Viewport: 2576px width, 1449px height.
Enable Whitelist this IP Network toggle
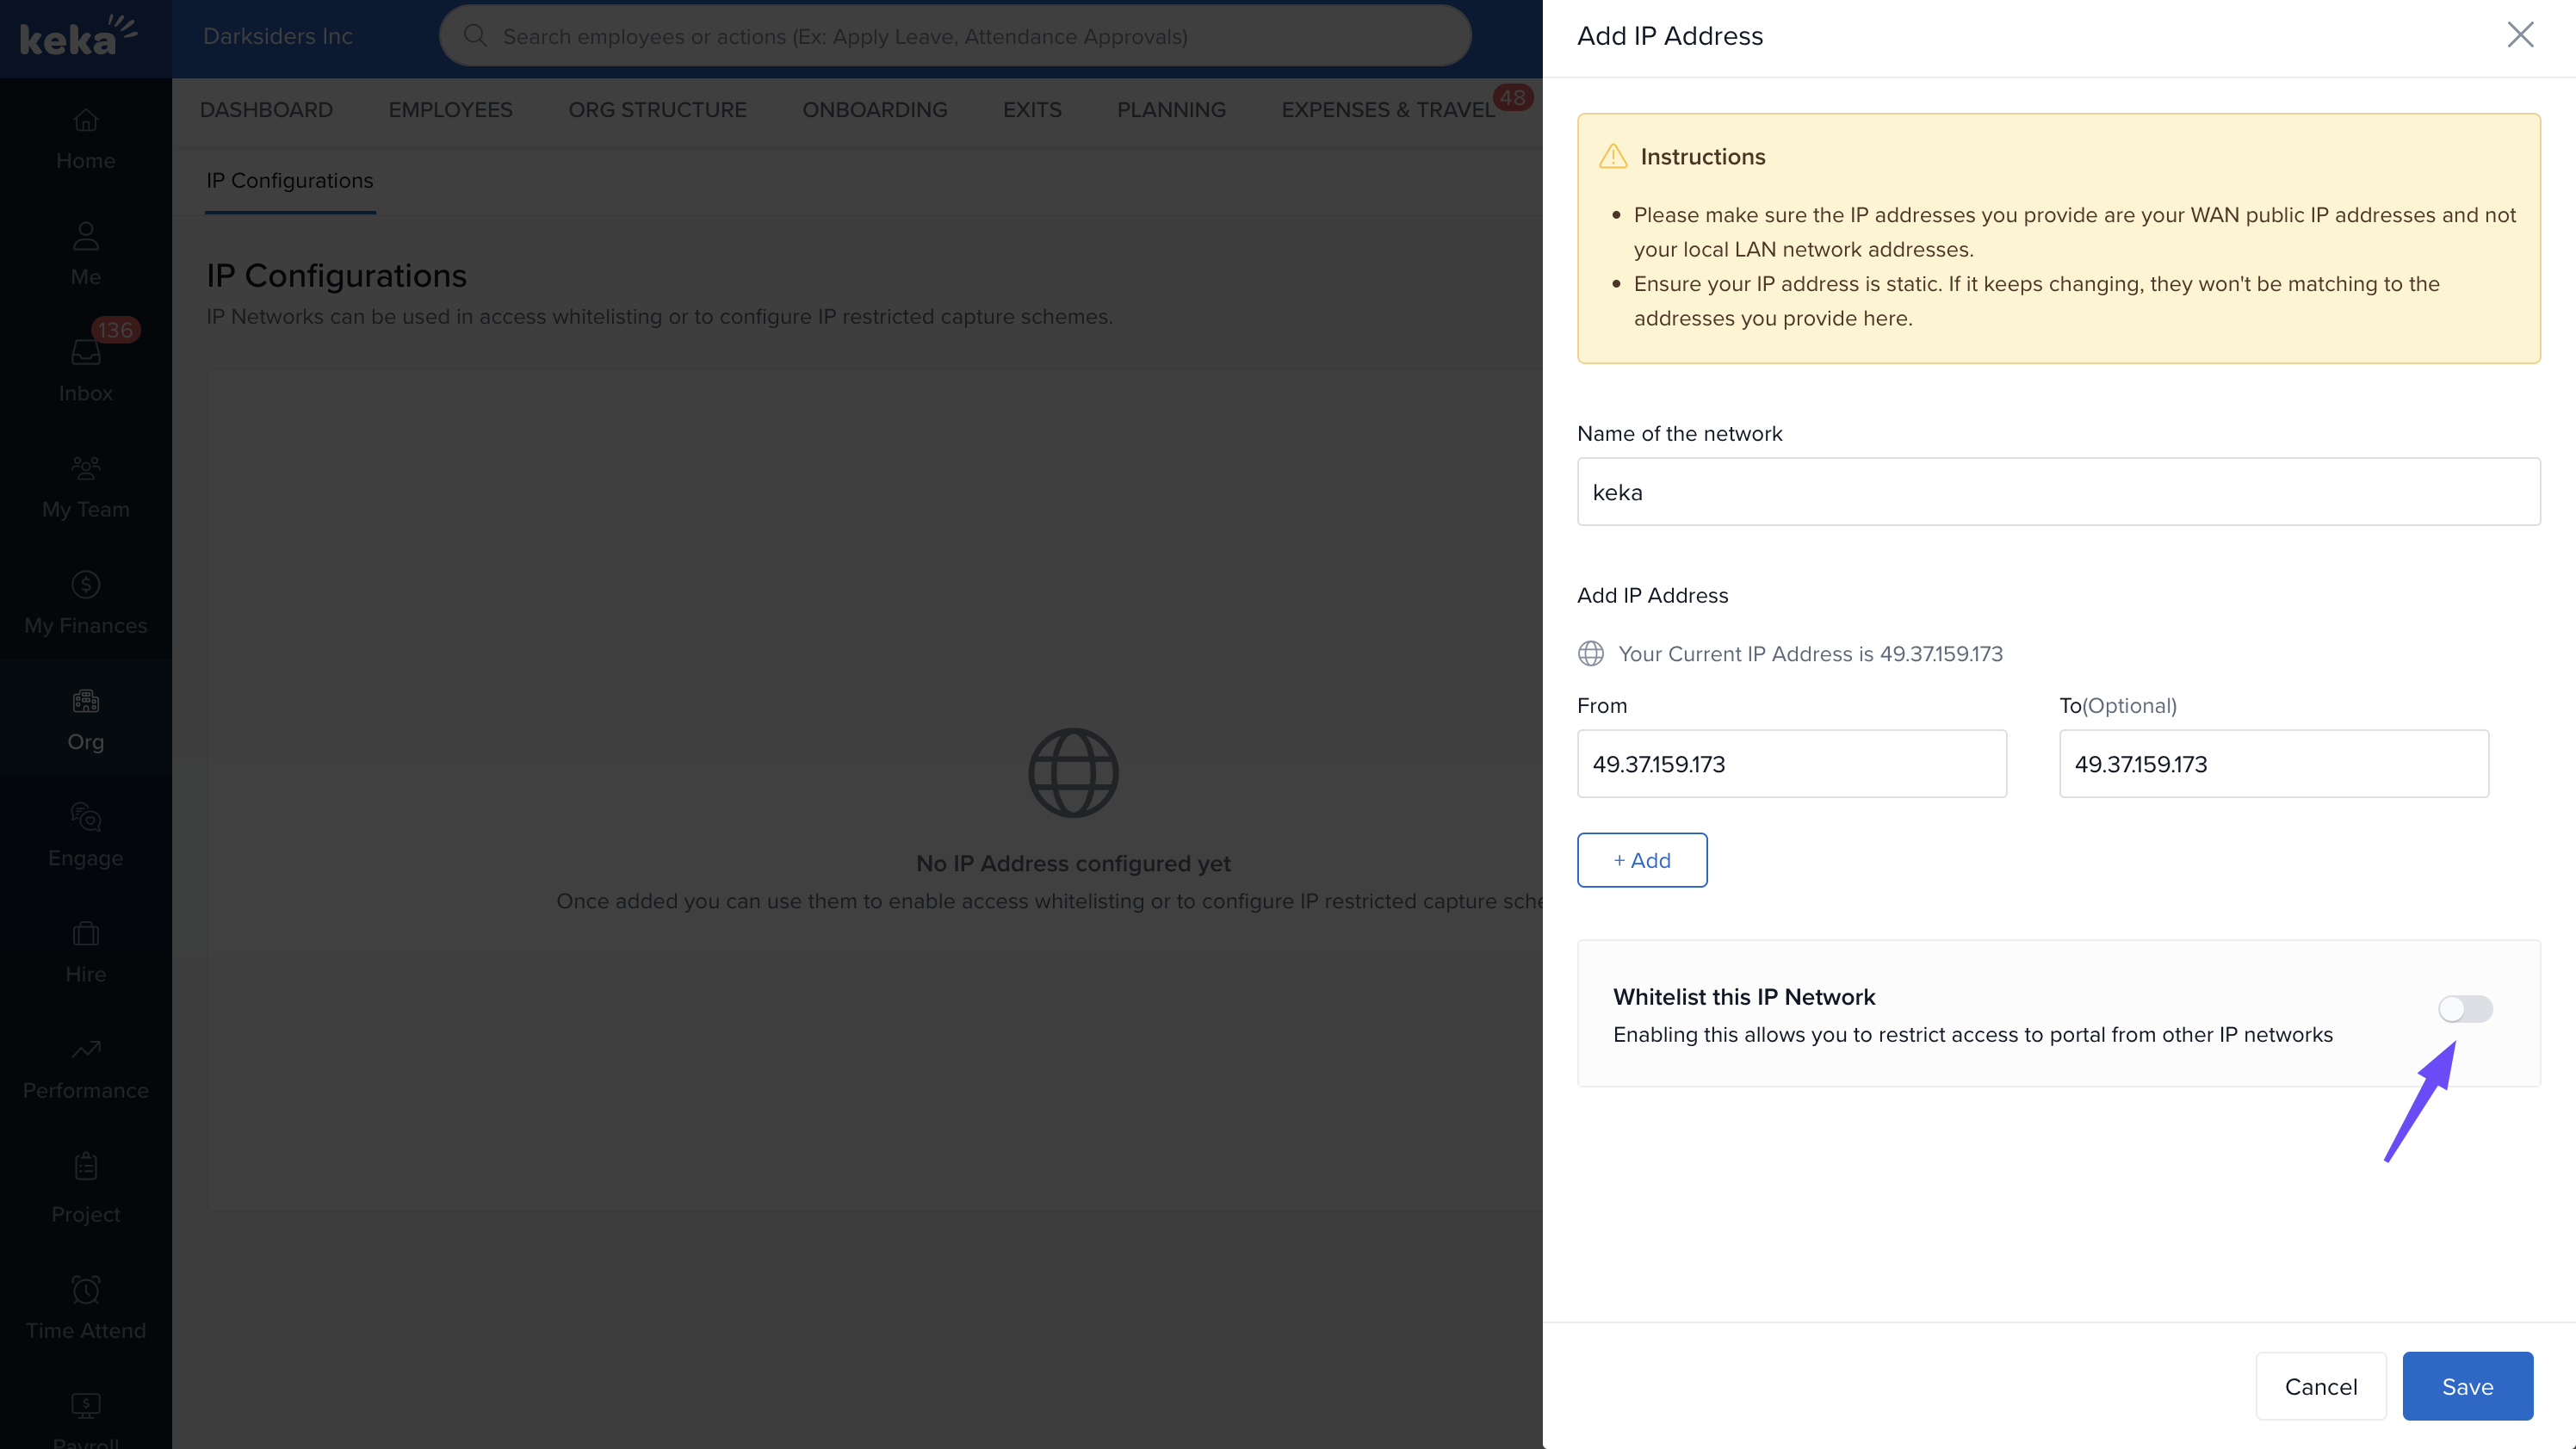click(2464, 1009)
